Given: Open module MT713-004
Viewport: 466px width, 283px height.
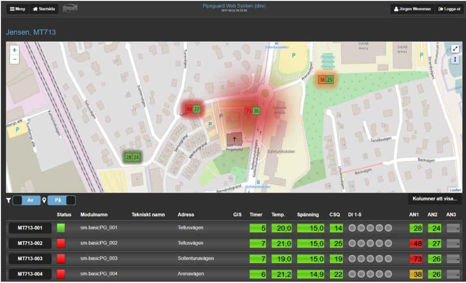Looking at the screenshot, I should [x=30, y=274].
